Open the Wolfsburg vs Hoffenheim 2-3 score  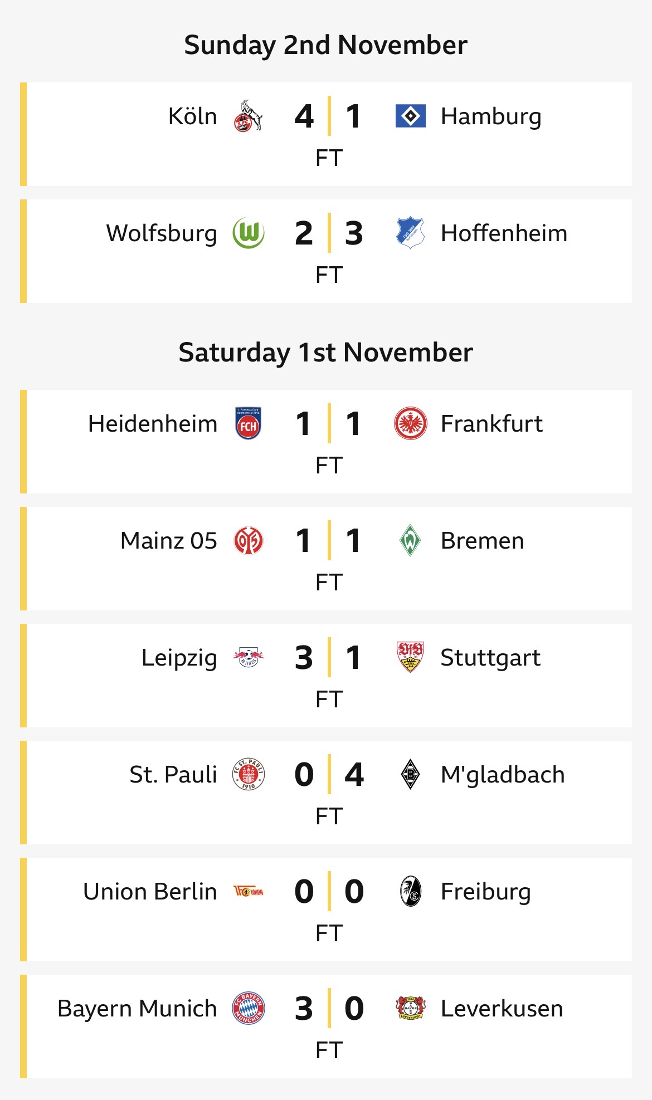[329, 233]
